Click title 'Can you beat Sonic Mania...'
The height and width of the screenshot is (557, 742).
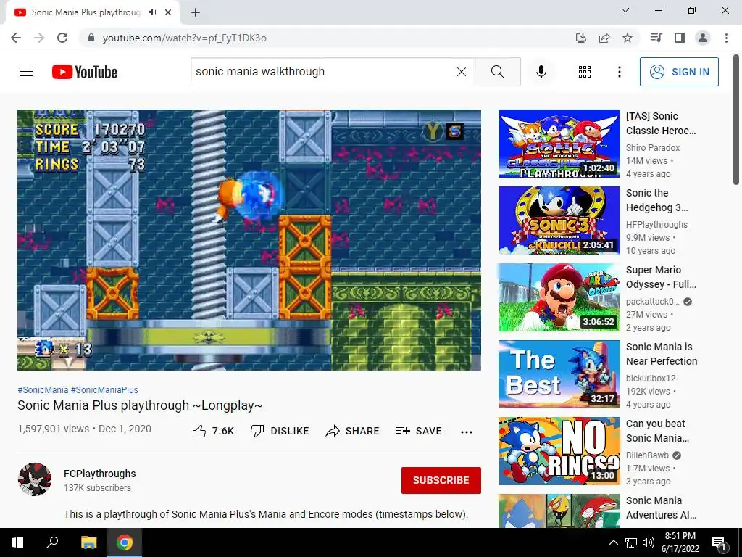(657, 431)
